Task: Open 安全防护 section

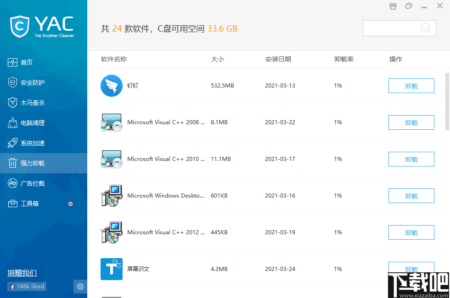Action: click(44, 83)
